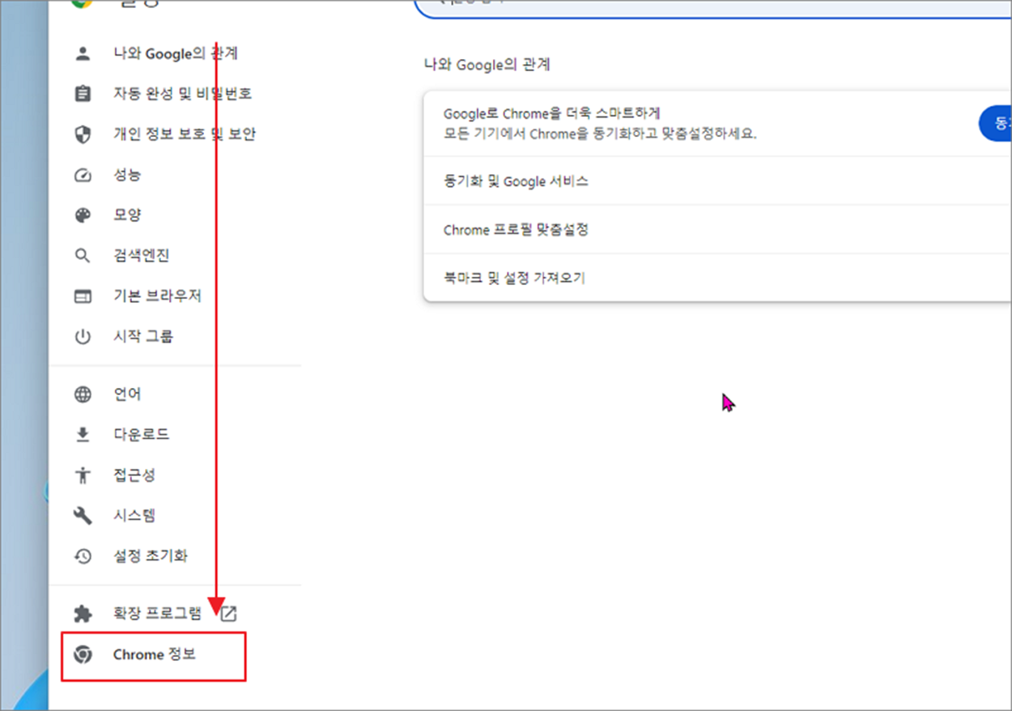Image resolution: width=1012 pixels, height=711 pixels.
Task: Select the wrench icon for 시스템
Action: pos(83,516)
